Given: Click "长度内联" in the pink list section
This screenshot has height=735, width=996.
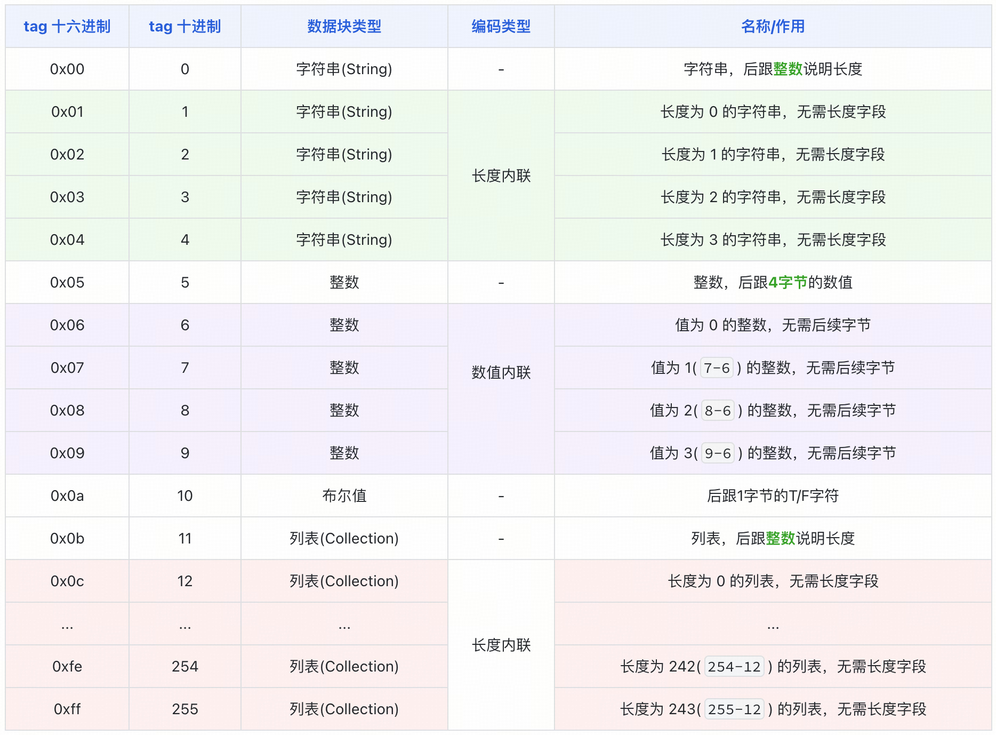Looking at the screenshot, I should coord(501,645).
